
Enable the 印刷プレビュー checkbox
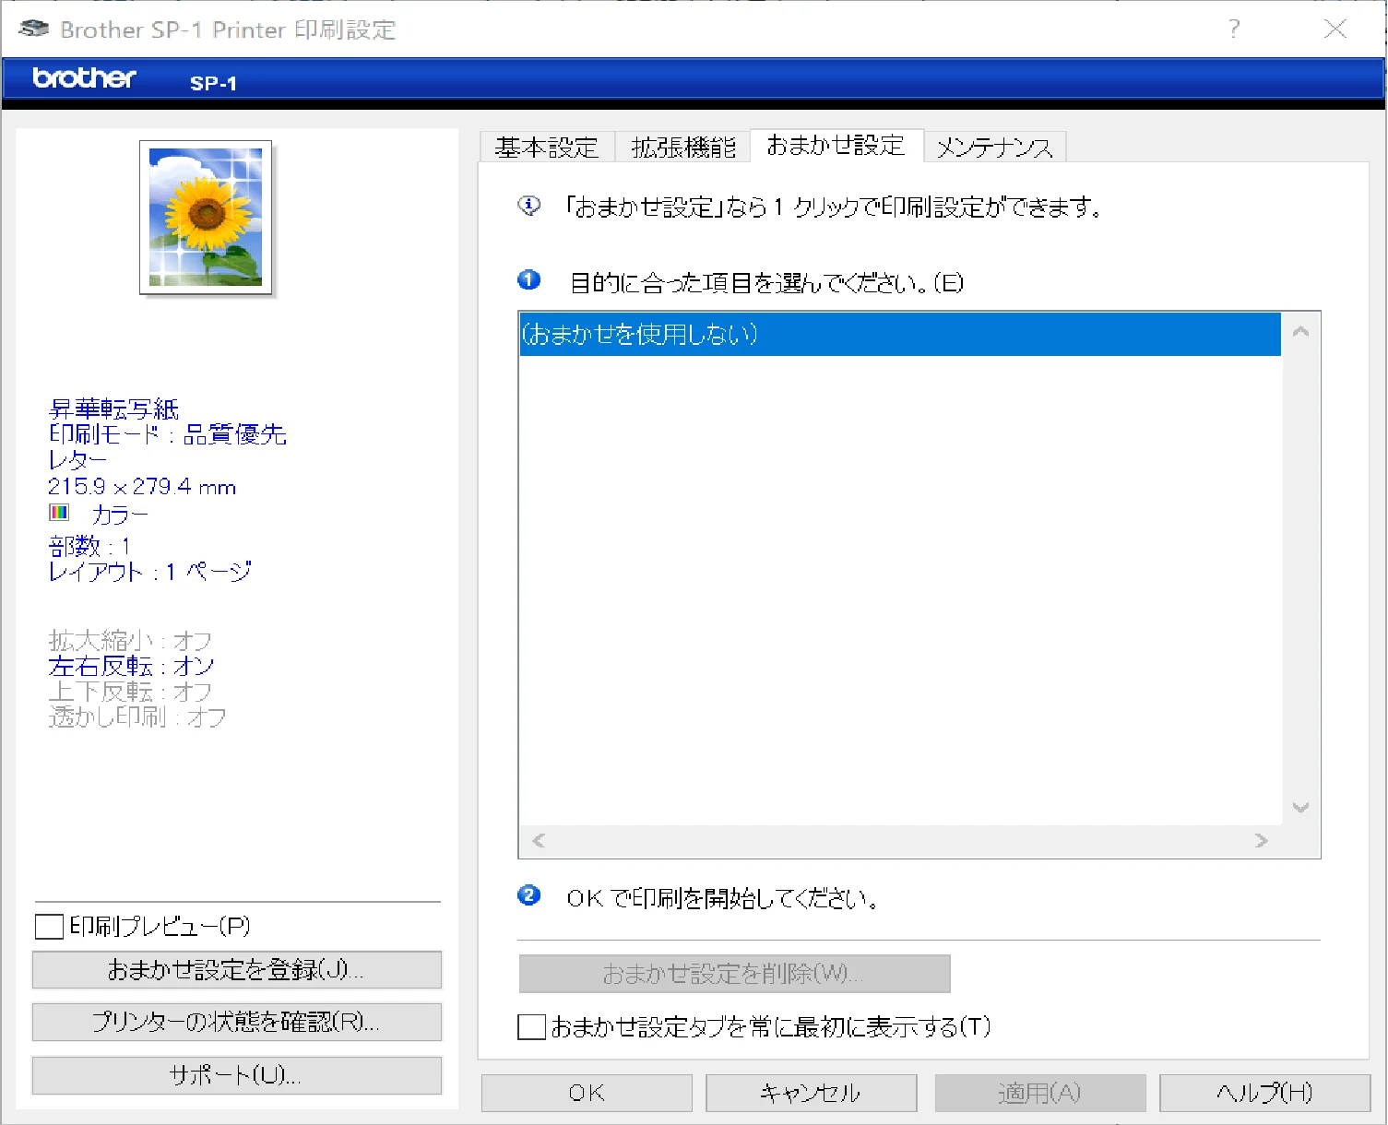click(x=49, y=926)
